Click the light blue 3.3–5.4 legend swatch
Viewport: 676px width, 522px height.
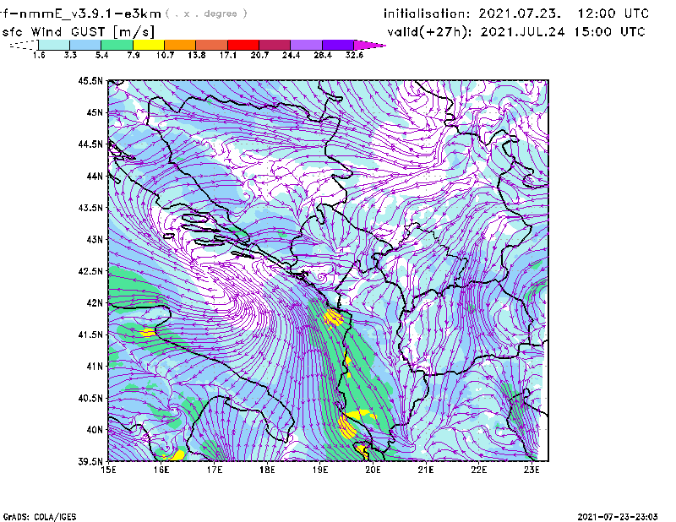tap(85, 45)
